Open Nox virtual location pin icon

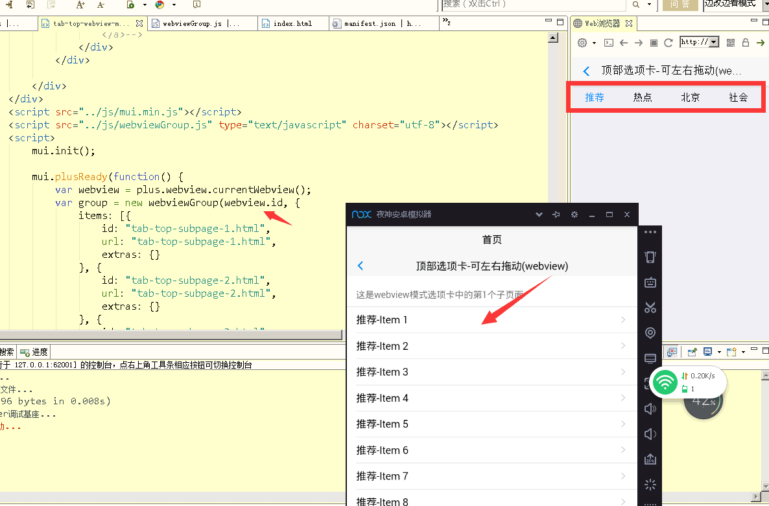point(650,333)
